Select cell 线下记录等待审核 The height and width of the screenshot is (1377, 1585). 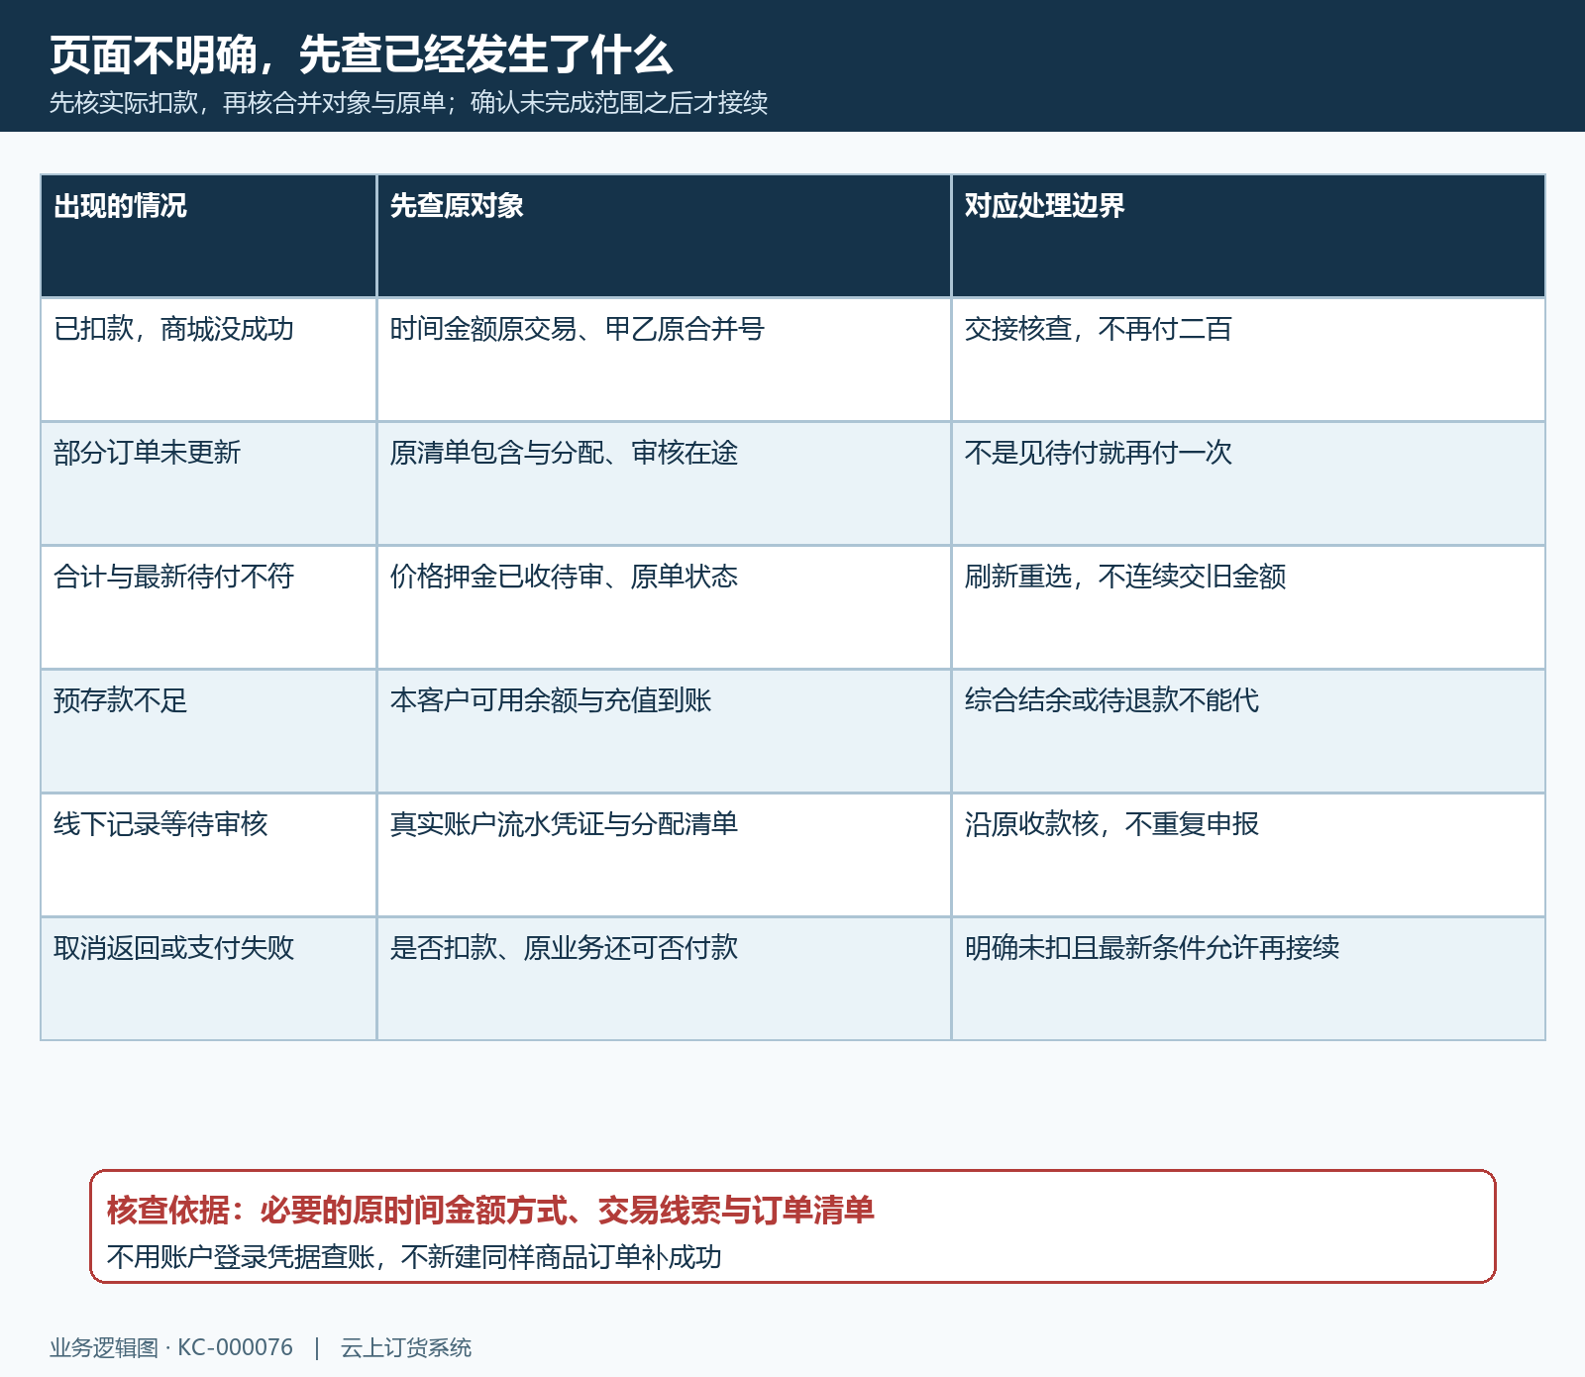tap(208, 855)
